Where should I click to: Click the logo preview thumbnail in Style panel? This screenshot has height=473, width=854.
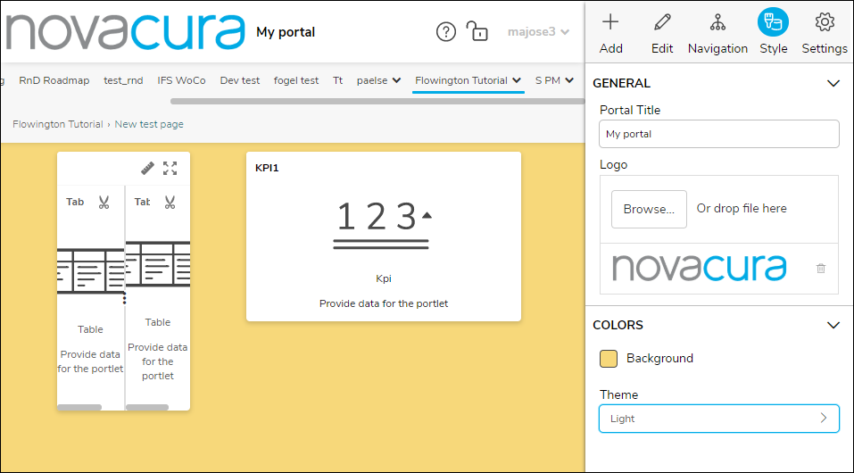700,268
